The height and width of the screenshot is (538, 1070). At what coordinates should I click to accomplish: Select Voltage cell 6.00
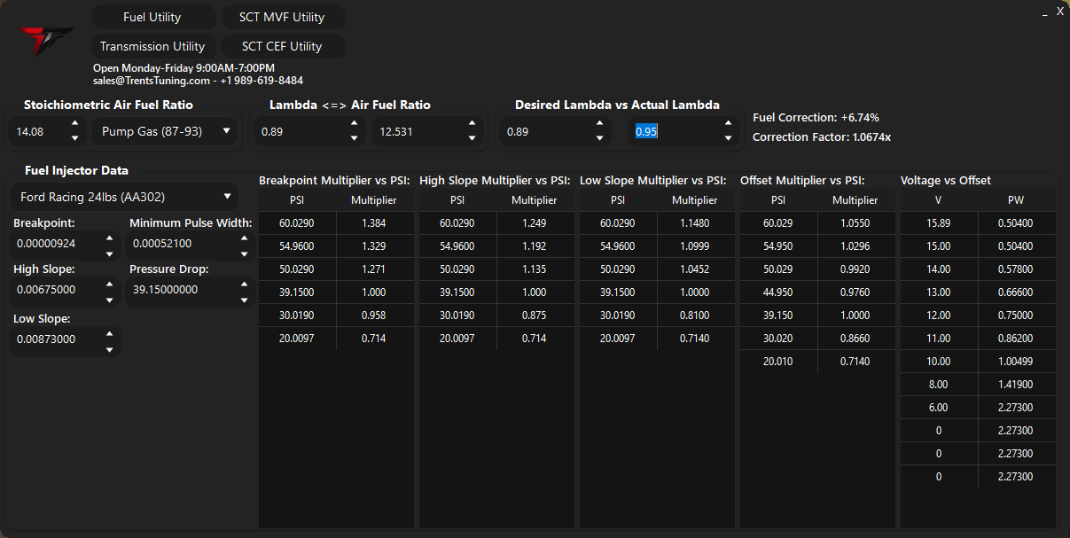939,408
